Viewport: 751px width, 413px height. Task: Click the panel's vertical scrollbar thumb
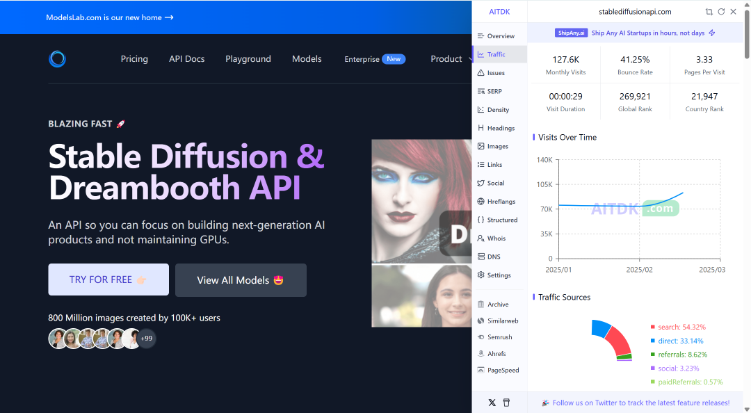click(747, 33)
